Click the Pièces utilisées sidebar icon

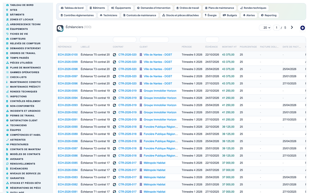(7, 63)
